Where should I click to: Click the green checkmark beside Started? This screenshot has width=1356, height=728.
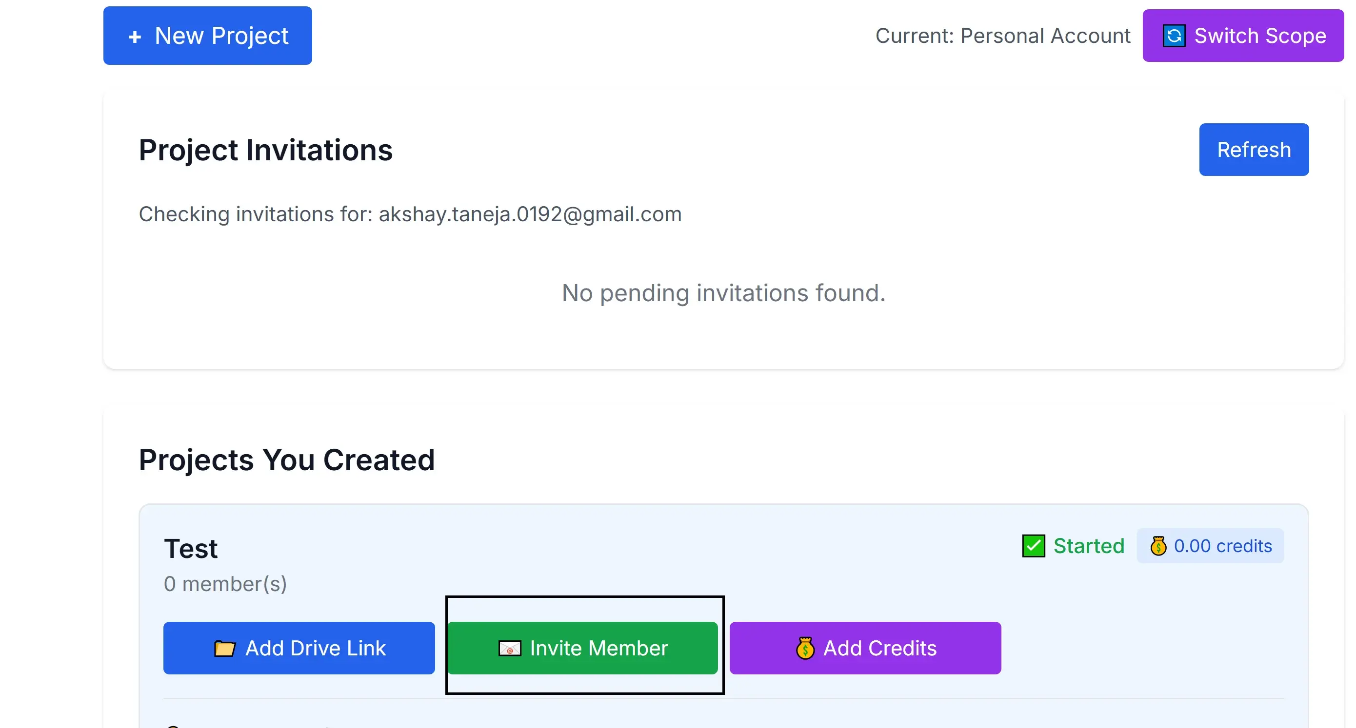[1033, 546]
